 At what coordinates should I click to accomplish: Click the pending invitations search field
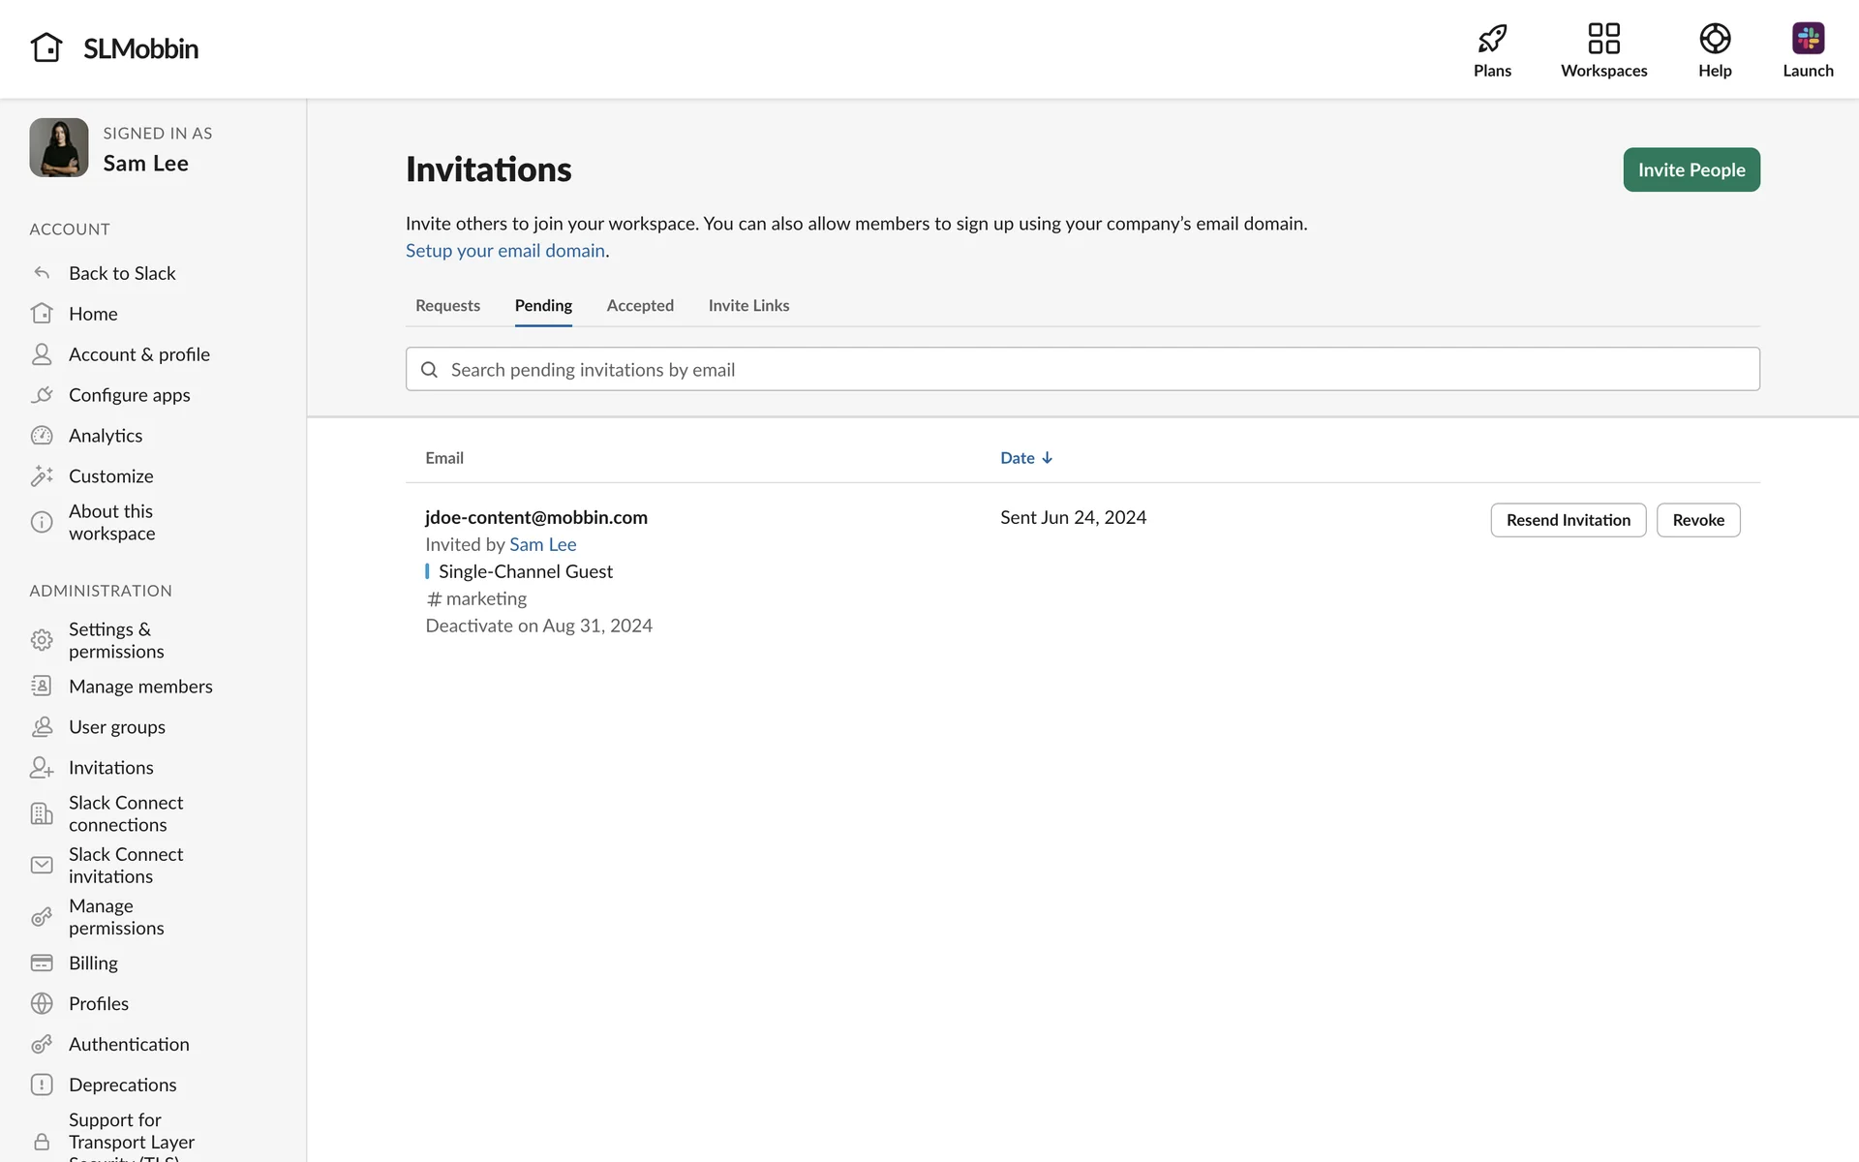1082,370
